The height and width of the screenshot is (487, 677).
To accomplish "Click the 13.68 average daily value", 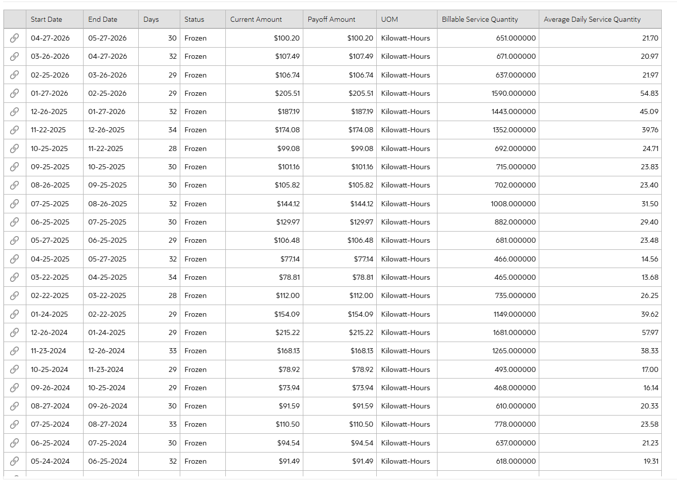I will pyautogui.click(x=650, y=277).
